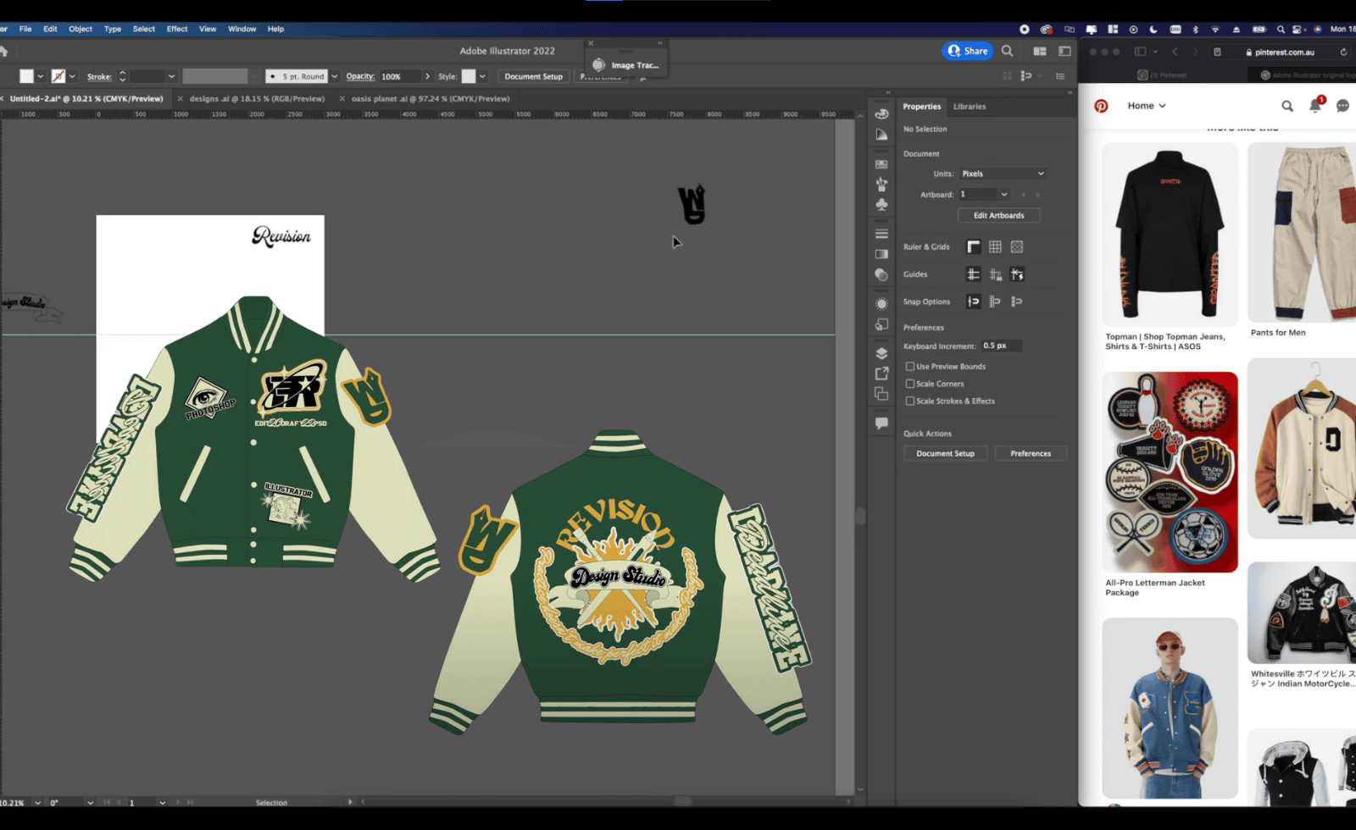
Task: Click the Illustrator Home icon
Action: [3, 51]
